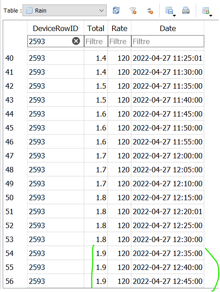Click date cell 2022-04-27 12:45:00

coord(168,281)
